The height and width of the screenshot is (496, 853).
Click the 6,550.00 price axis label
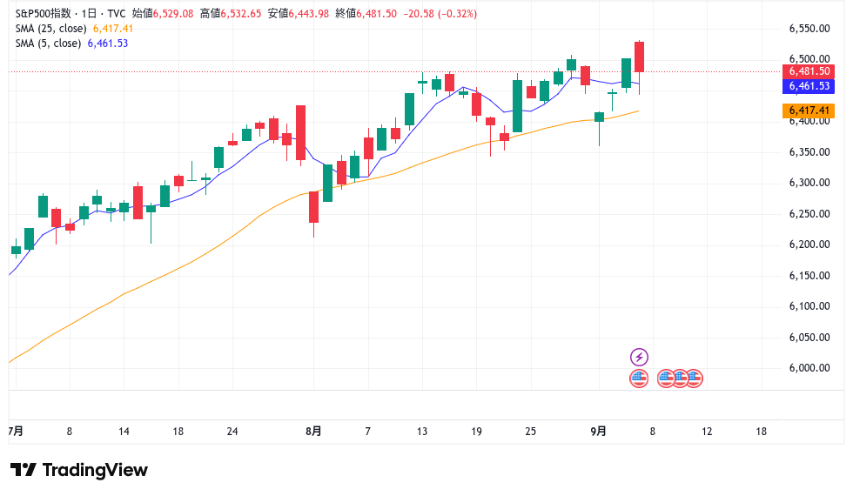click(809, 29)
